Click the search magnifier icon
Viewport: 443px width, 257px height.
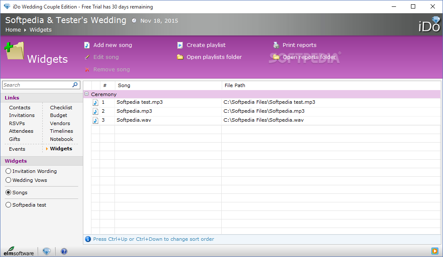75,85
